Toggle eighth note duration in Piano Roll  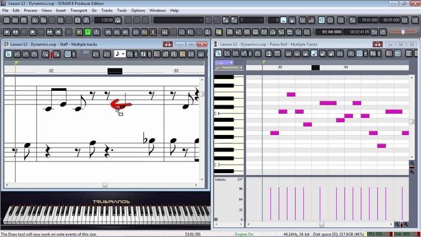pos(314,53)
